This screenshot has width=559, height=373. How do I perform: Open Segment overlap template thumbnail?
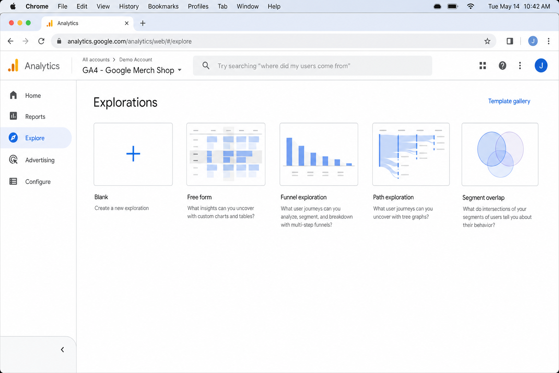click(500, 154)
